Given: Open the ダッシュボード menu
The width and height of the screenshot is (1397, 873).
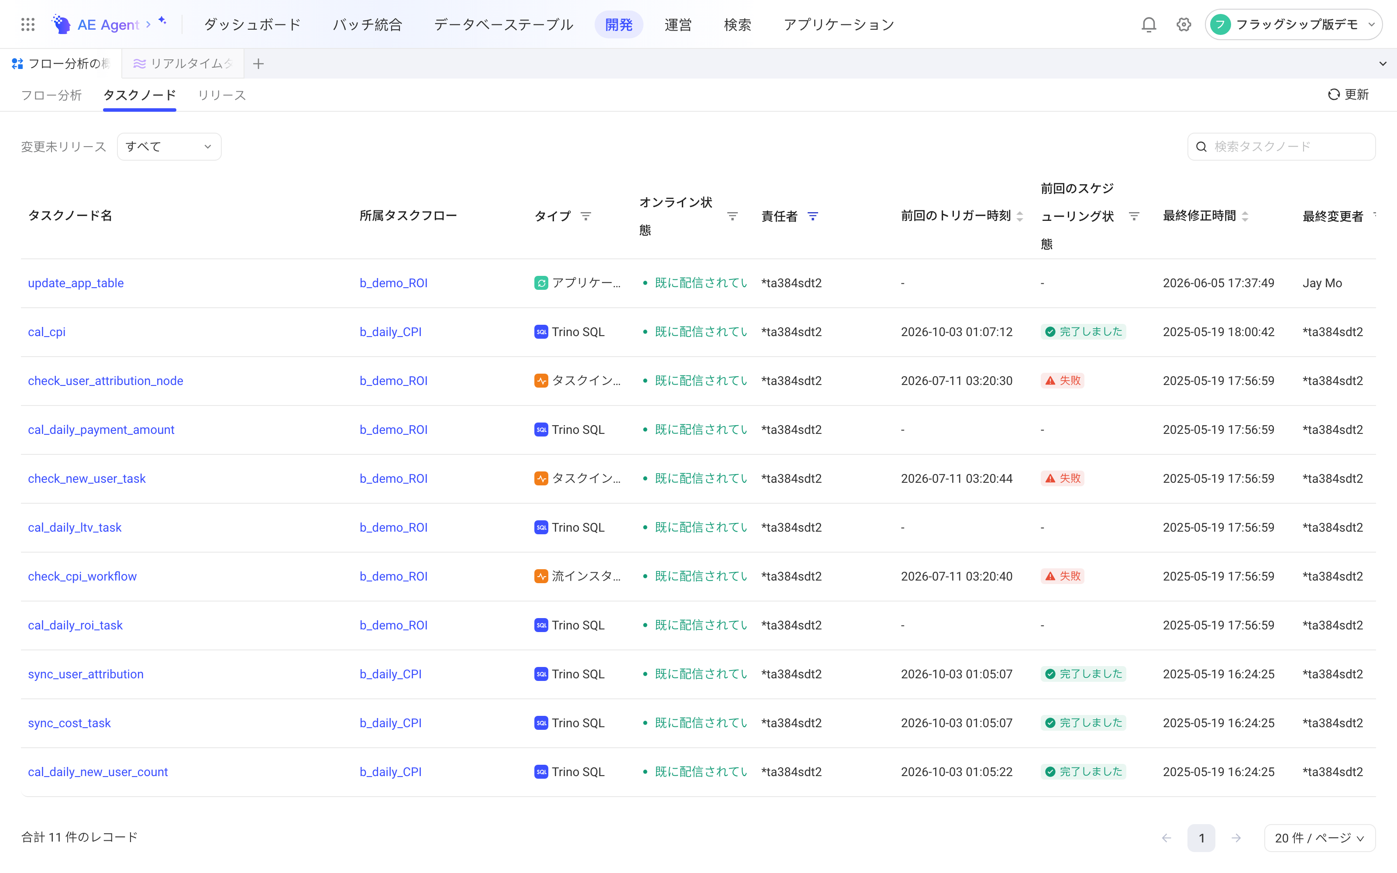Looking at the screenshot, I should 252,24.
